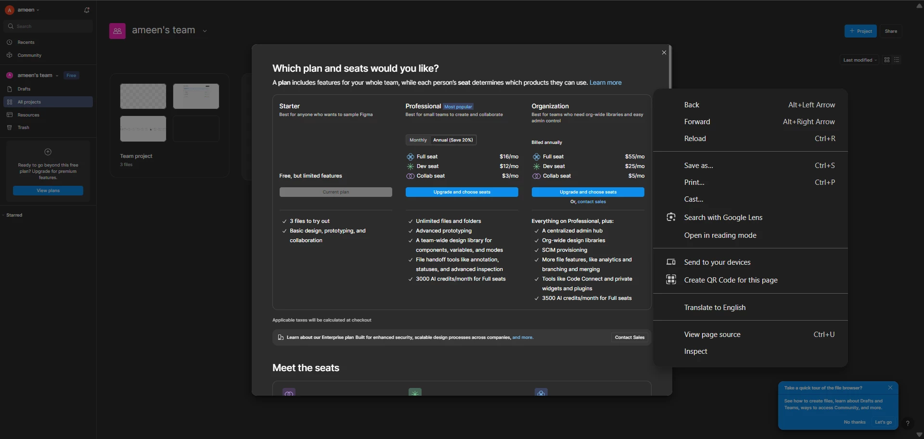Click page scrollbar down arrow

(919, 435)
